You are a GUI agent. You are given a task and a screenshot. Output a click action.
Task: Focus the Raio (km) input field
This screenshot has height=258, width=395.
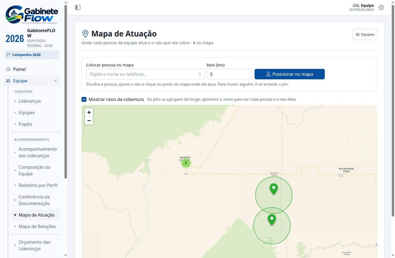(229, 74)
